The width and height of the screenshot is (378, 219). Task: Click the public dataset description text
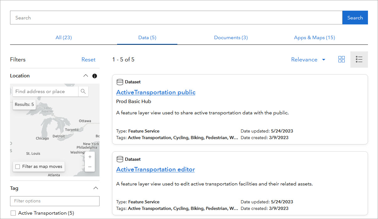tap(202, 113)
